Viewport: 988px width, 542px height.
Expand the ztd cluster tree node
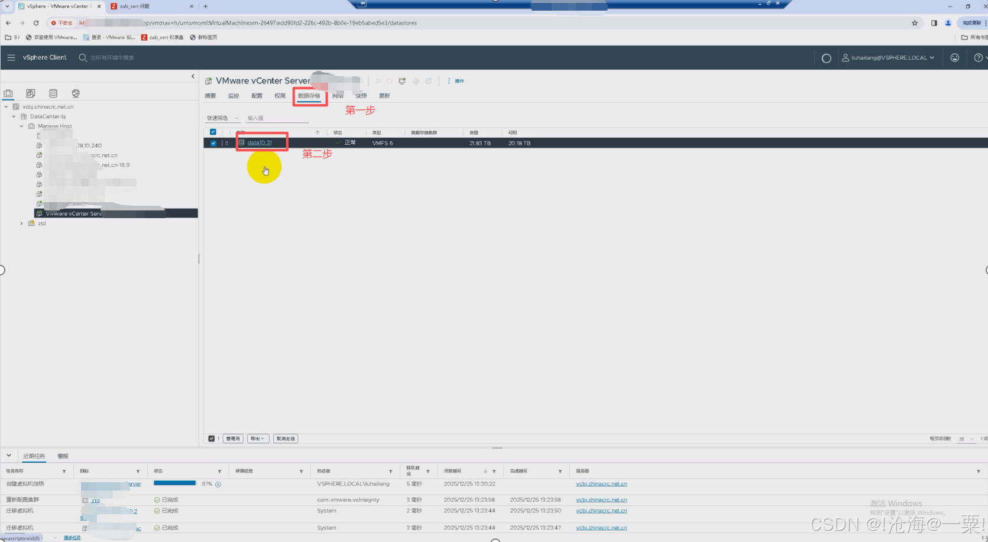pos(22,223)
